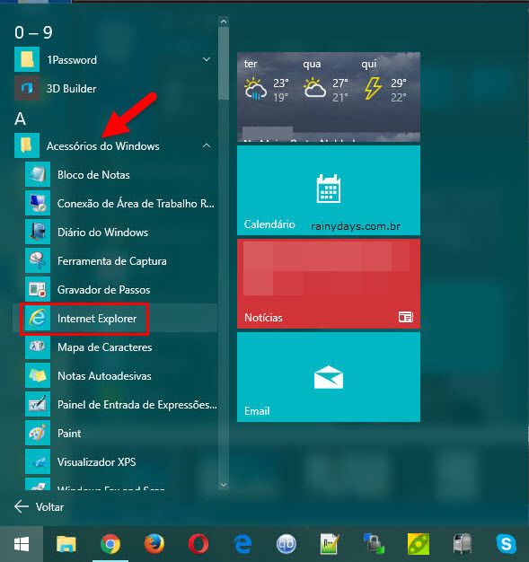
Task: Open the Mapa de Caracteres icon
Action: click(38, 347)
